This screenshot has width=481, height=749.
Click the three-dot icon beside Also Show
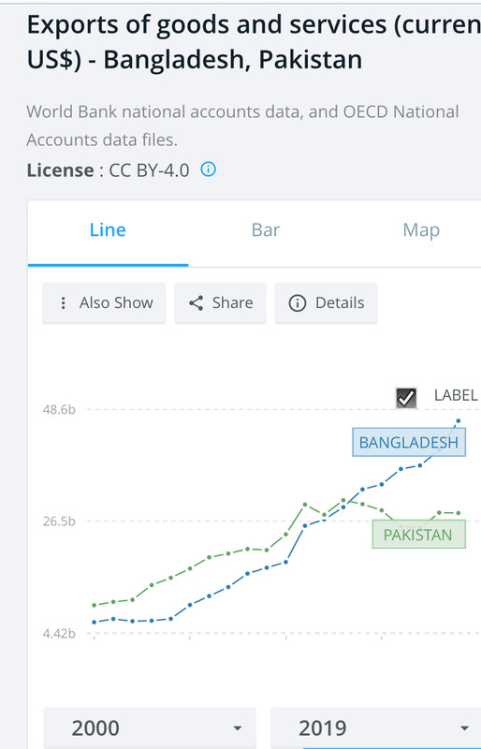coord(63,302)
